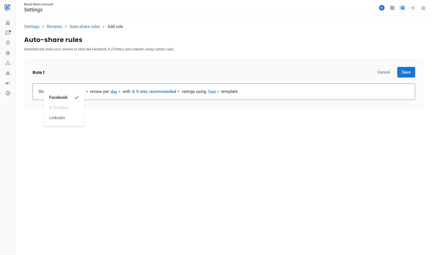The width and height of the screenshot is (432, 255).
Task: Save the auto-share rule
Action: (406, 72)
